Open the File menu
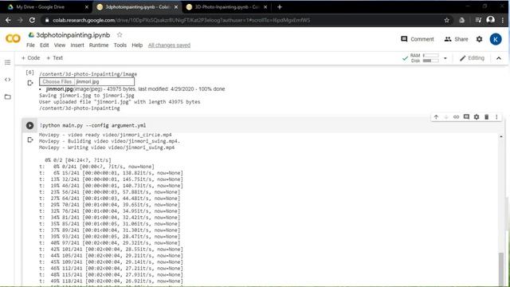The image size is (510, 287). [30, 45]
